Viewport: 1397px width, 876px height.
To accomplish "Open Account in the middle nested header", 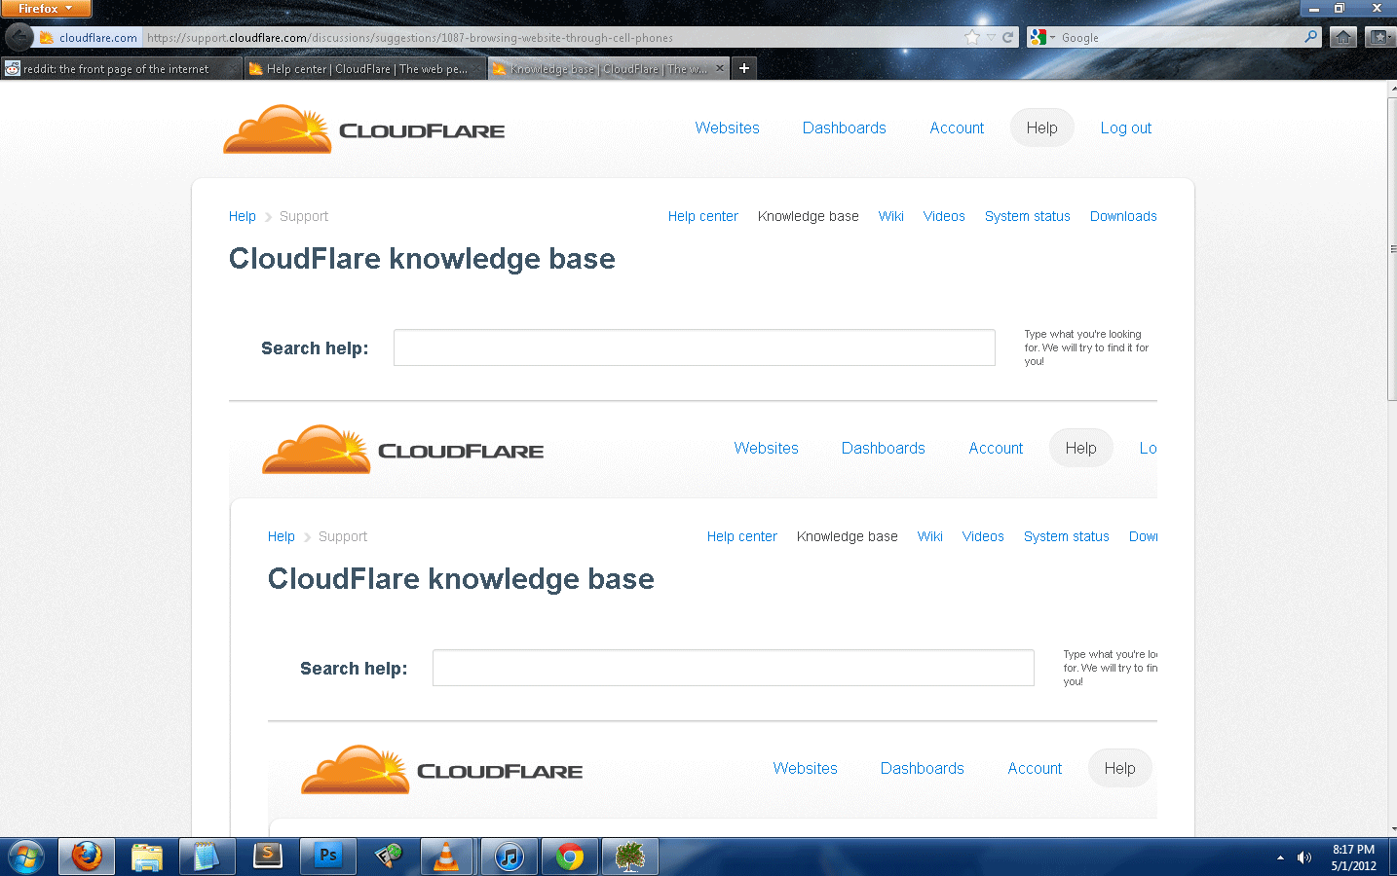I will tap(996, 448).
